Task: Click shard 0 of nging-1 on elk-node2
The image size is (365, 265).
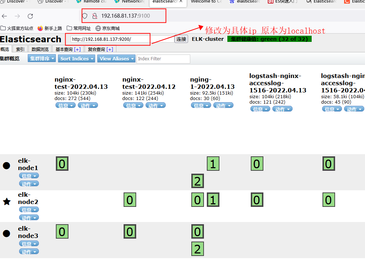Action: (197, 200)
